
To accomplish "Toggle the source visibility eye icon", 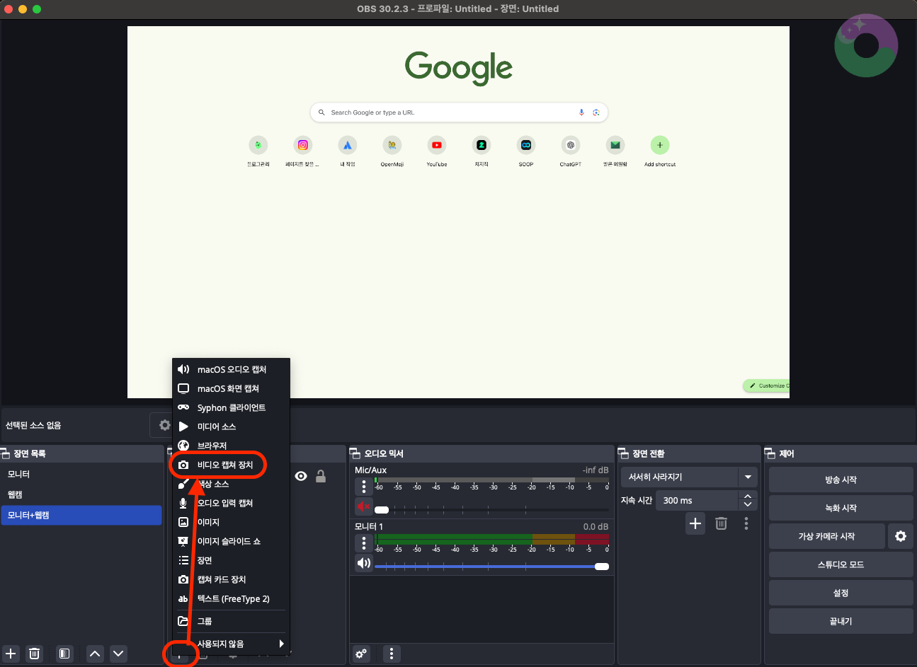I will click(301, 476).
